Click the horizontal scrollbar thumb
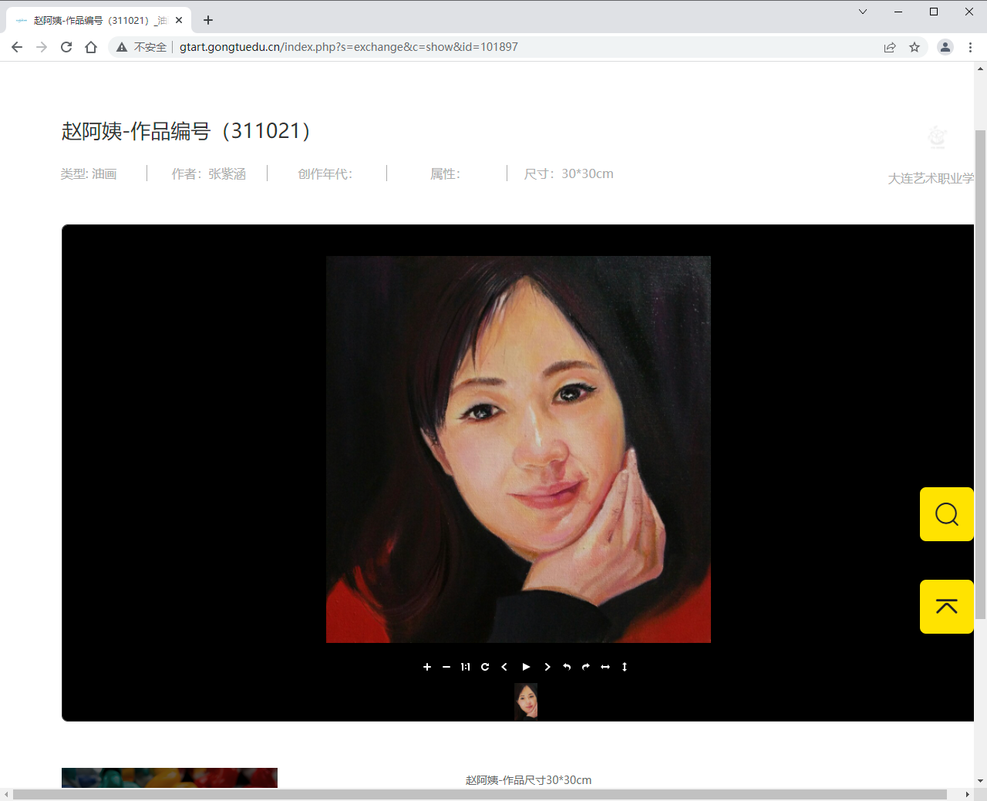The width and height of the screenshot is (987, 801). 480,795
